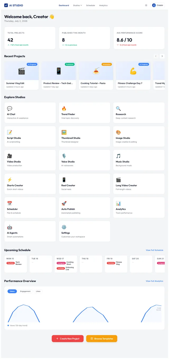
Task: Click the '-0.2 from last month' text
Action: point(128,45)
